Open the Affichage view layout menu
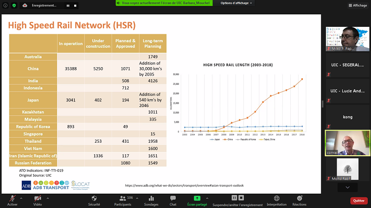The height and width of the screenshot is (208, 371). click(357, 6)
